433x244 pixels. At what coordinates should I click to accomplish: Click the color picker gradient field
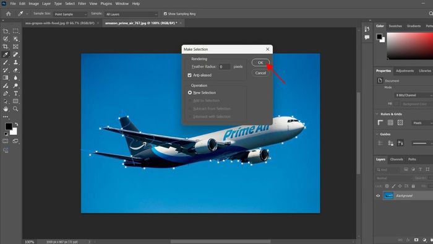point(409,46)
